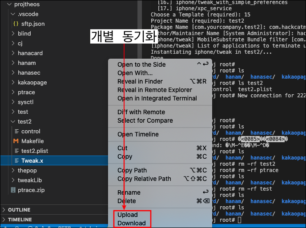
Task: Expand the hanam folder chevron
Action: pyautogui.click(x=13, y=63)
